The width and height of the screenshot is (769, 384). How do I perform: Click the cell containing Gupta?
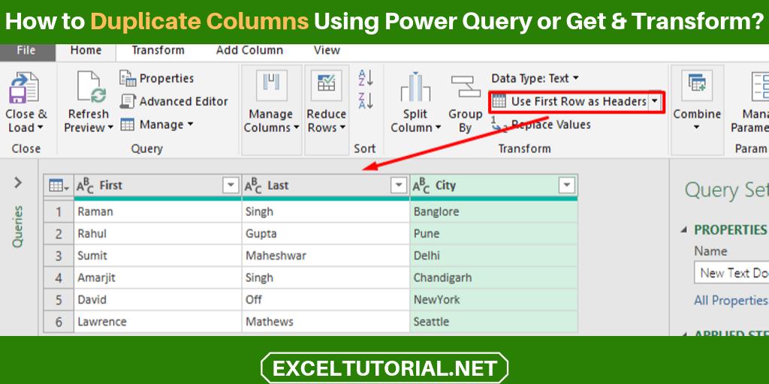tap(326, 234)
